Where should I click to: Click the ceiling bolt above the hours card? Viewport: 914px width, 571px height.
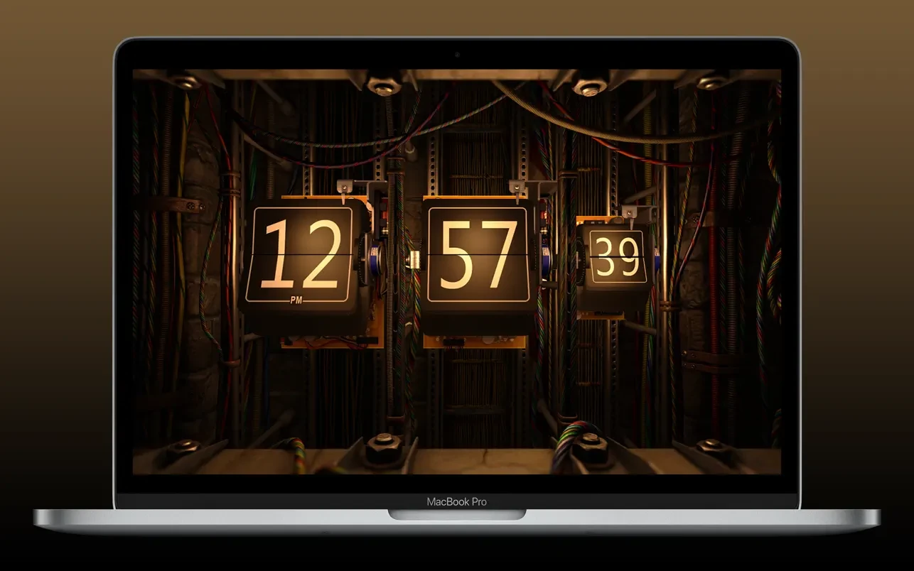(385, 87)
